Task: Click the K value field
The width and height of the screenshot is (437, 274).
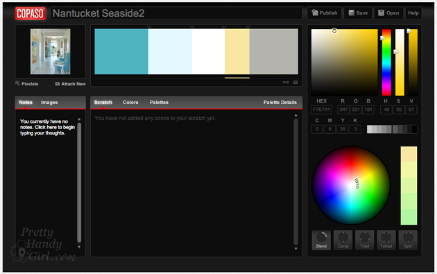Action: pos(355,129)
